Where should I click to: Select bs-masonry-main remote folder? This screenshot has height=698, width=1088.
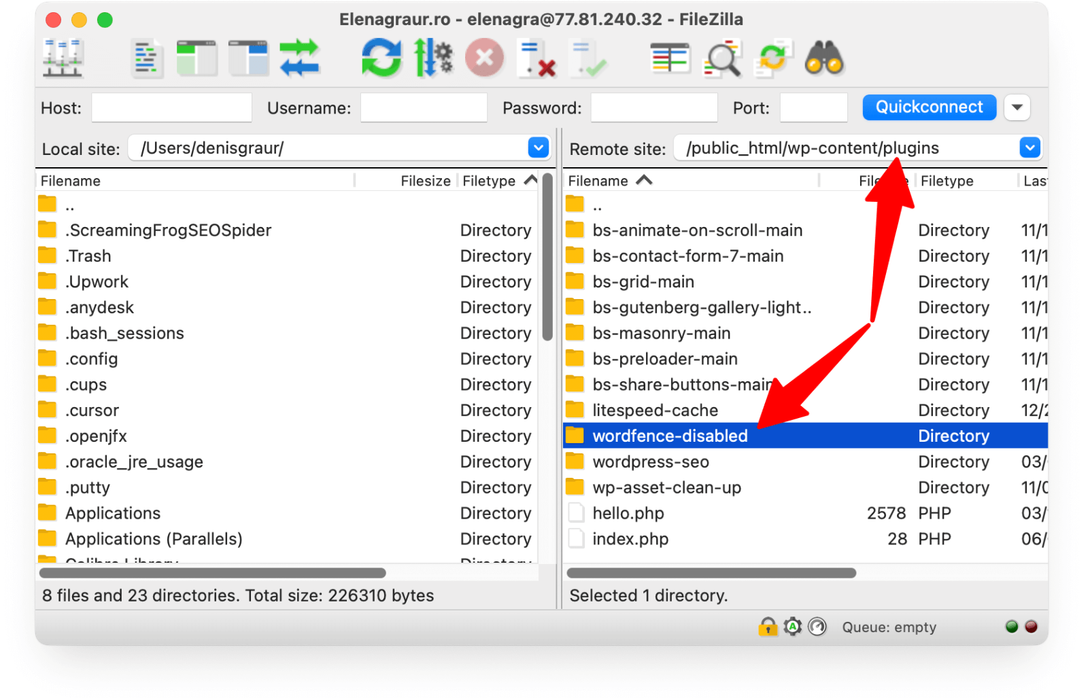click(805, 333)
